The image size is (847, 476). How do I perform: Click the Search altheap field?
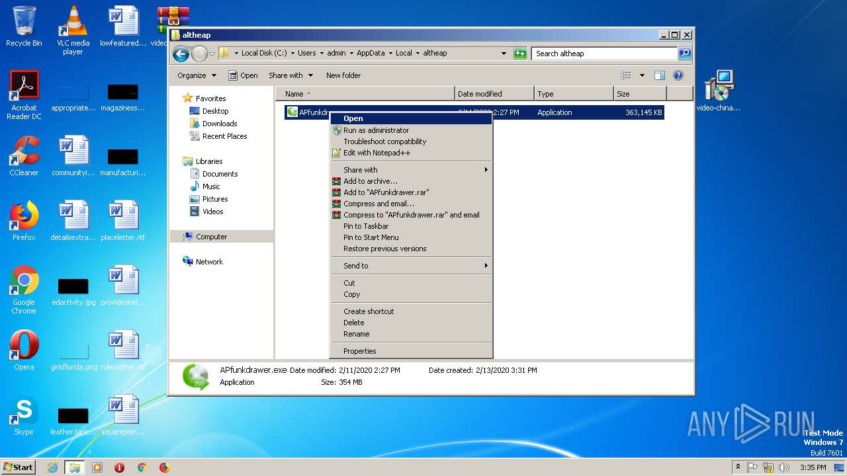point(605,54)
